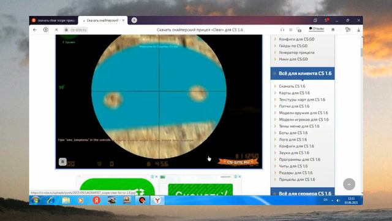Close the active 'Скачать снайперский' tab
The width and height of the screenshot is (392, 221).
point(123,20)
